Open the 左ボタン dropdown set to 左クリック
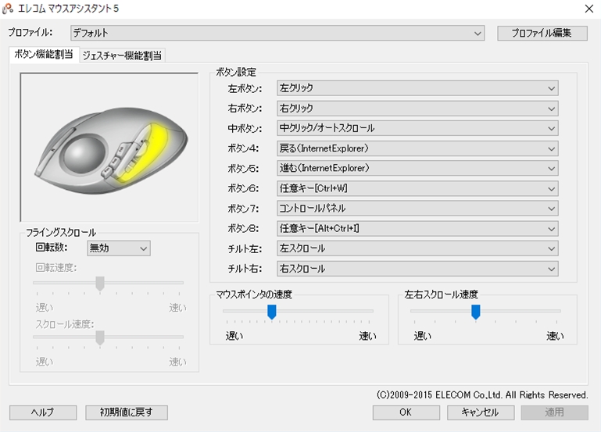601x432 pixels. point(417,88)
